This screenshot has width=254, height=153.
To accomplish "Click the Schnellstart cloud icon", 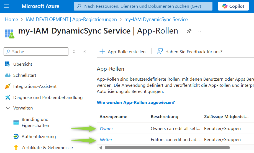I will 7,75.
